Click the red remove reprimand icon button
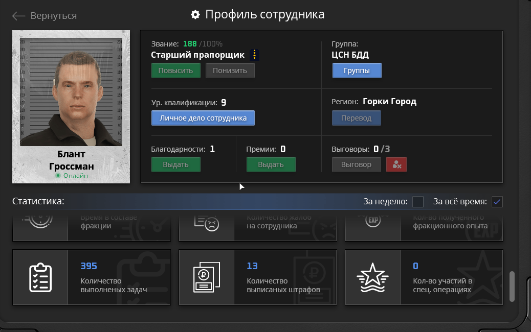The height and width of the screenshot is (332, 531). [x=396, y=164]
